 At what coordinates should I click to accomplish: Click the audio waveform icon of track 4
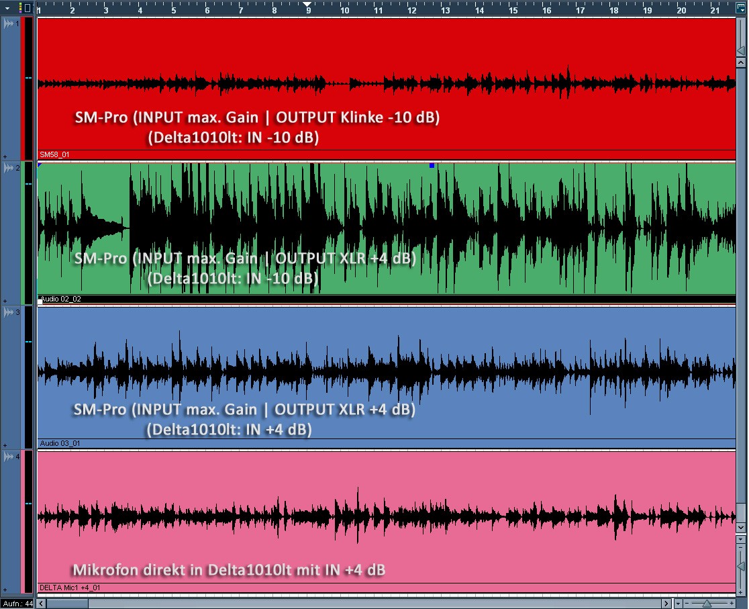point(8,457)
